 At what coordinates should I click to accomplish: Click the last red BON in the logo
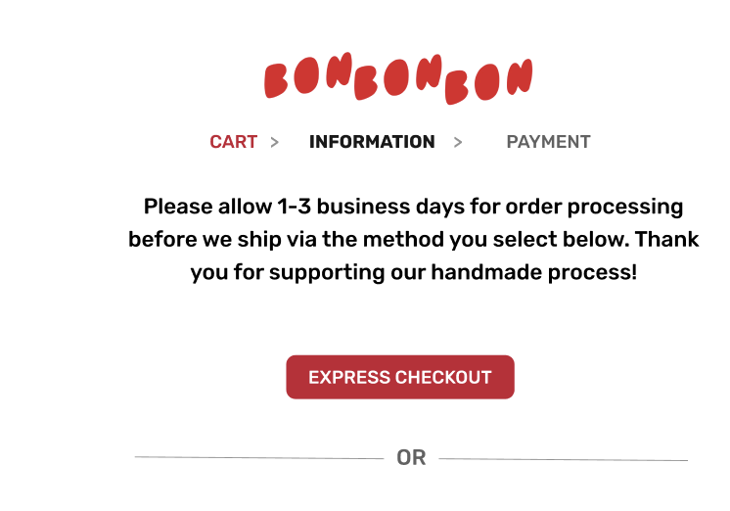pos(489,81)
